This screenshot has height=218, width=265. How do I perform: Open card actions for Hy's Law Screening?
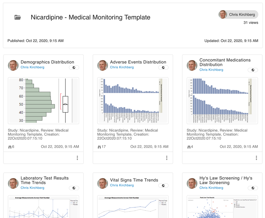point(256,217)
